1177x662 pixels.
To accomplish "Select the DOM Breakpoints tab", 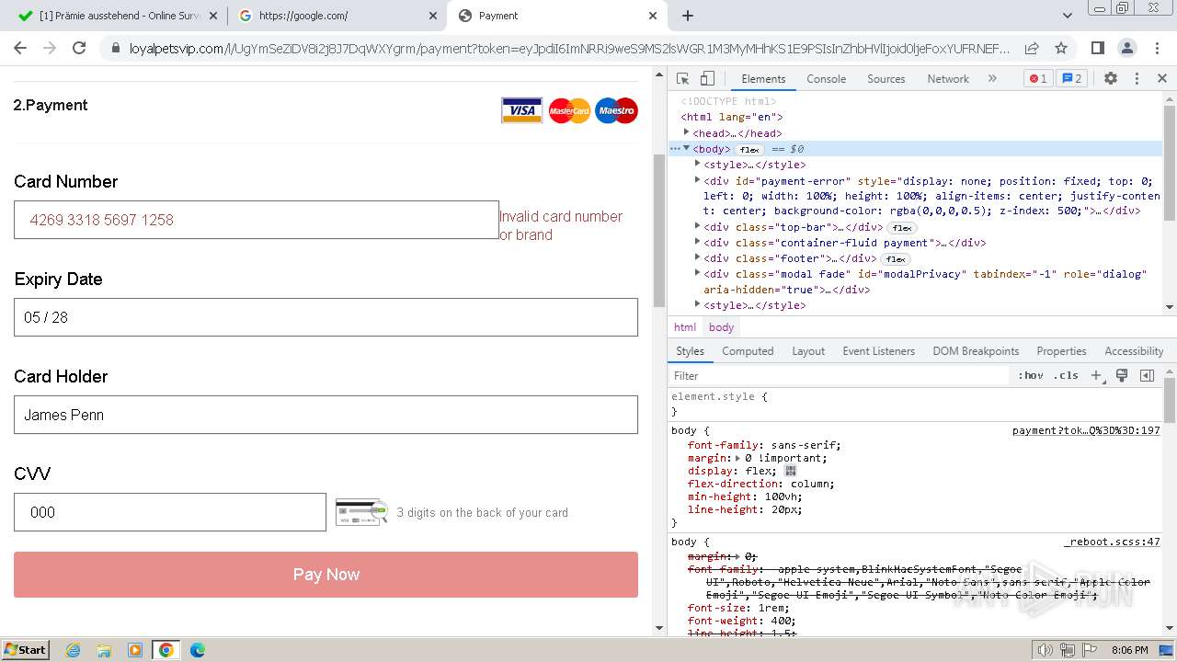I will 976,351.
